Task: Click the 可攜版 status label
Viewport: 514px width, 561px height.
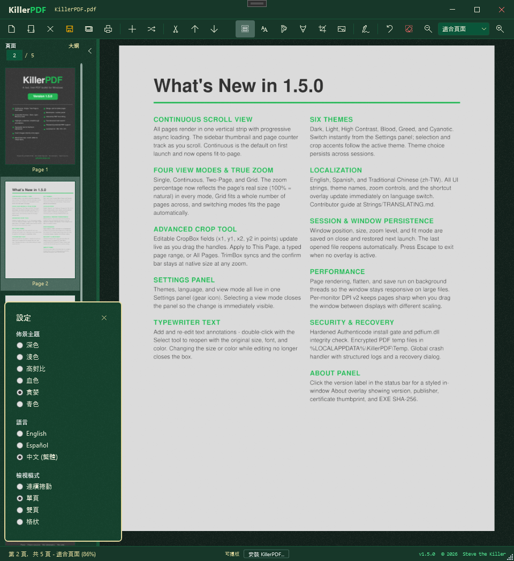Action: click(232, 554)
